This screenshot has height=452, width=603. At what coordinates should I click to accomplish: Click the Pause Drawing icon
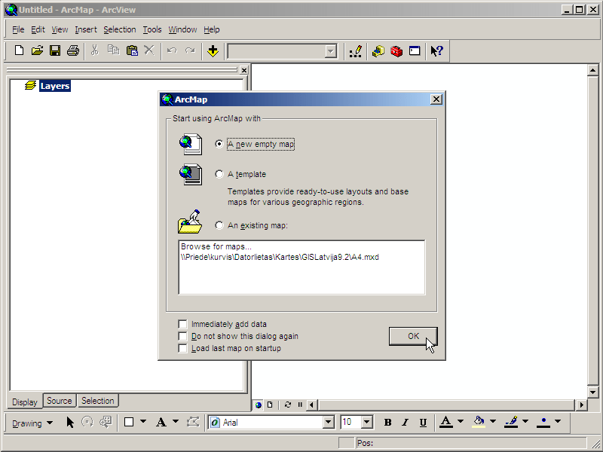(300, 405)
